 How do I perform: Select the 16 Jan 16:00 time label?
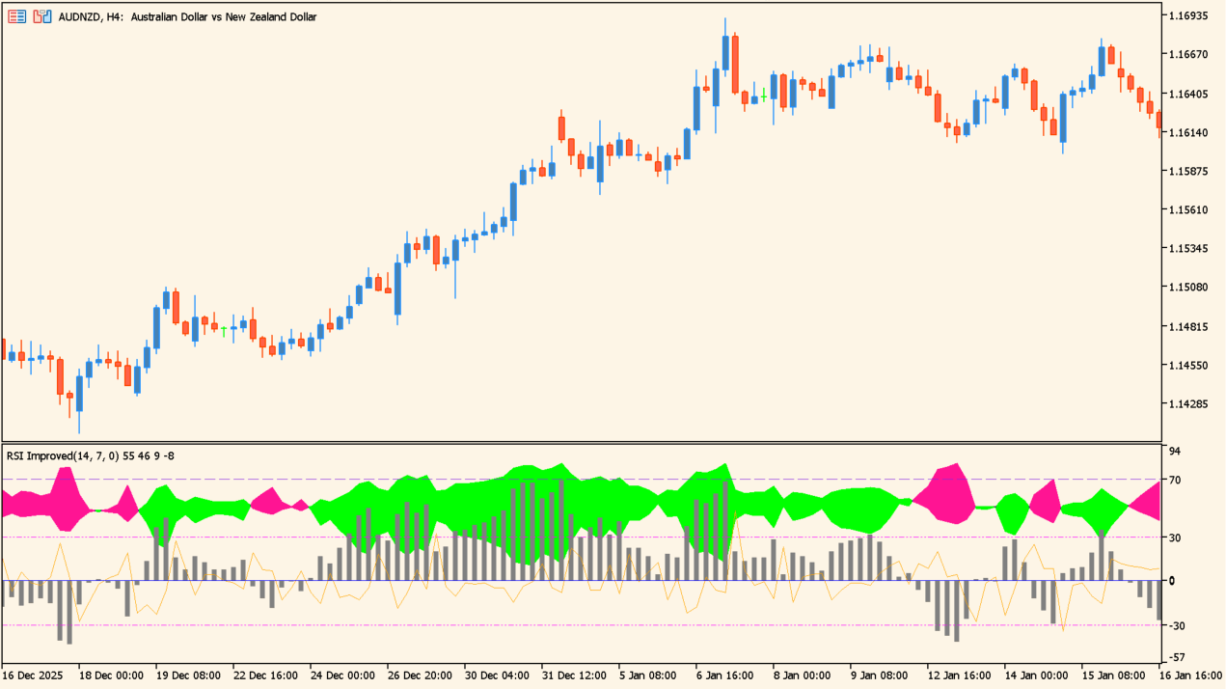pos(1191,676)
